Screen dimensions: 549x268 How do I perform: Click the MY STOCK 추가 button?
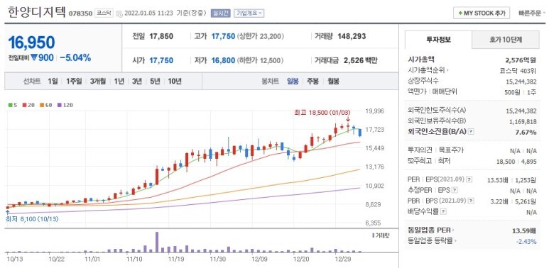click(x=482, y=13)
